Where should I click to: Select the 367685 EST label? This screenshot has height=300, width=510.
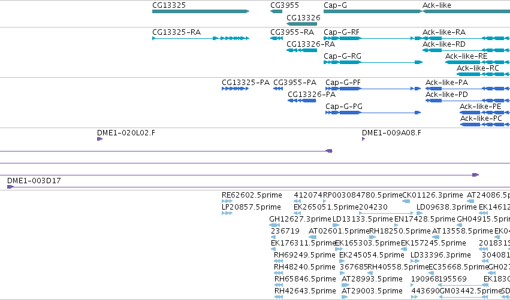pos(354,267)
